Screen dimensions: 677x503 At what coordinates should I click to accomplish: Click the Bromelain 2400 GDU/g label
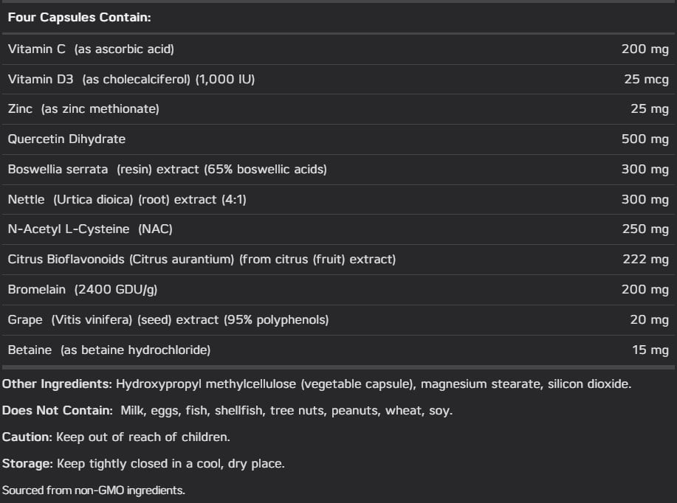(x=82, y=290)
